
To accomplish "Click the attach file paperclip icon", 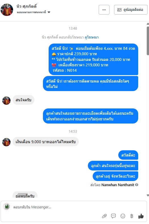I will click(x=104, y=216).
